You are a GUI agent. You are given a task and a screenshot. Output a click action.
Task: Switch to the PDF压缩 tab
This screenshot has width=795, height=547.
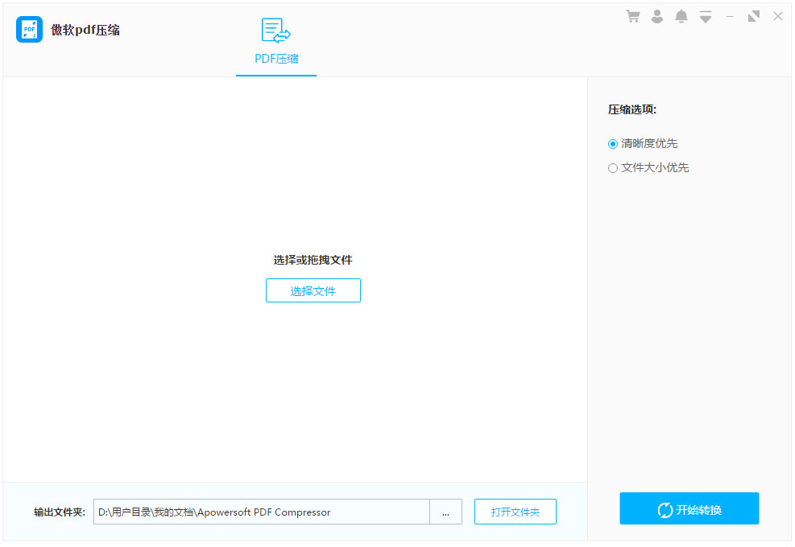click(x=276, y=58)
